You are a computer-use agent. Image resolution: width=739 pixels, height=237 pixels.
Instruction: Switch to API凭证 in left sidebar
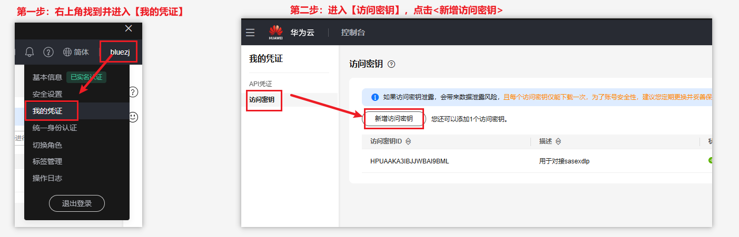coord(261,84)
